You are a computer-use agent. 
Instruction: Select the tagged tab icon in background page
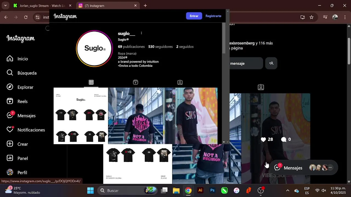(x=261, y=87)
